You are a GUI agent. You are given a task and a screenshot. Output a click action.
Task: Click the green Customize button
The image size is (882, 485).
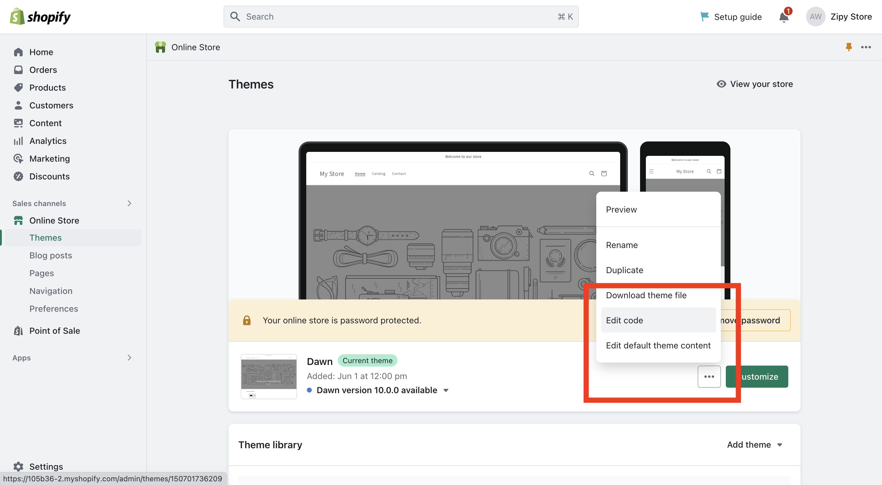[x=757, y=377]
